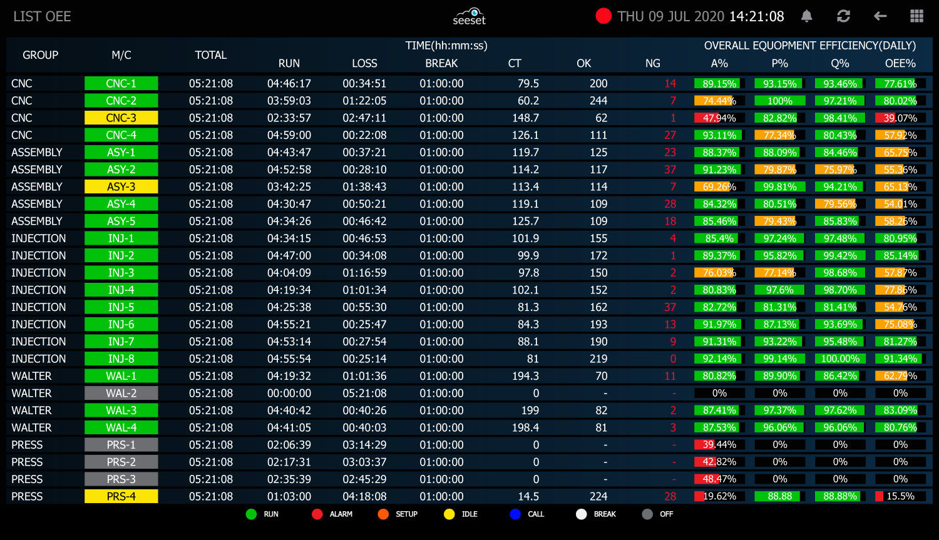Image resolution: width=939 pixels, height=540 pixels.
Task: Click the seeset cloud logo
Action: (x=469, y=17)
